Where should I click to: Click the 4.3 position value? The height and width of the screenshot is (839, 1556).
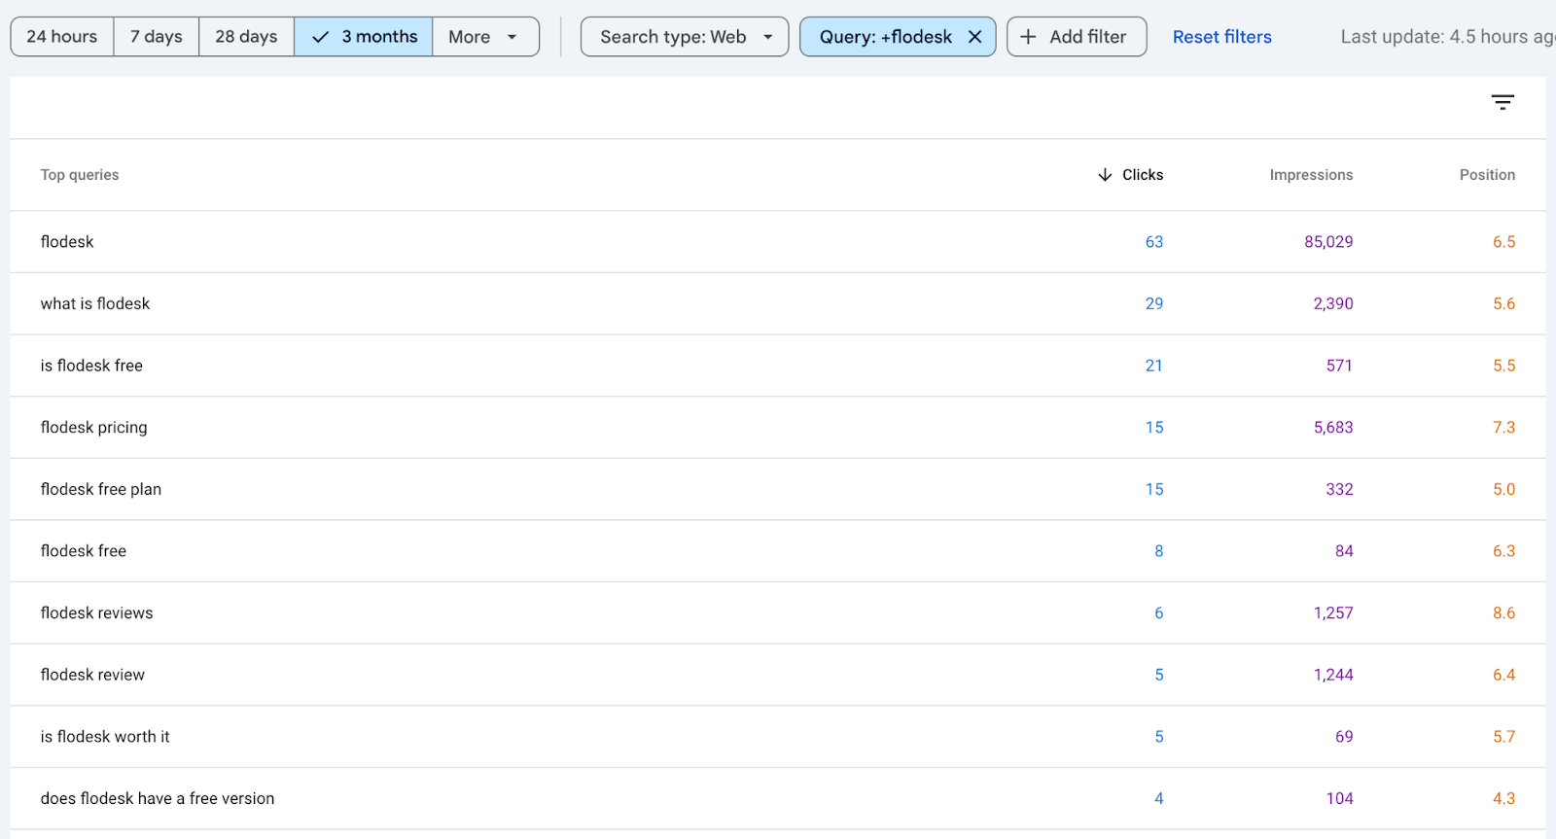1504,798
